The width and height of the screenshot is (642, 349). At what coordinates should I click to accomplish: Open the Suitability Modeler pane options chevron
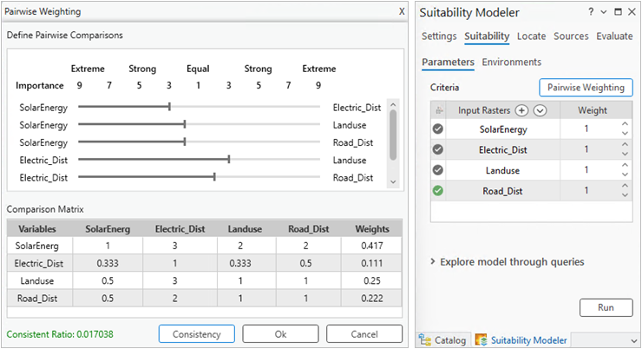tap(604, 12)
